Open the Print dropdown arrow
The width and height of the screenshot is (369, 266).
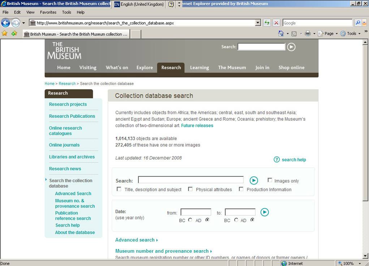pyautogui.click(x=314, y=34)
